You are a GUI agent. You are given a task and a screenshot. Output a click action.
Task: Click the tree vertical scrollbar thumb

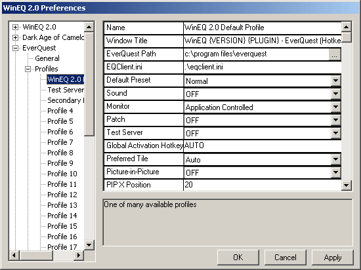(x=89, y=84)
